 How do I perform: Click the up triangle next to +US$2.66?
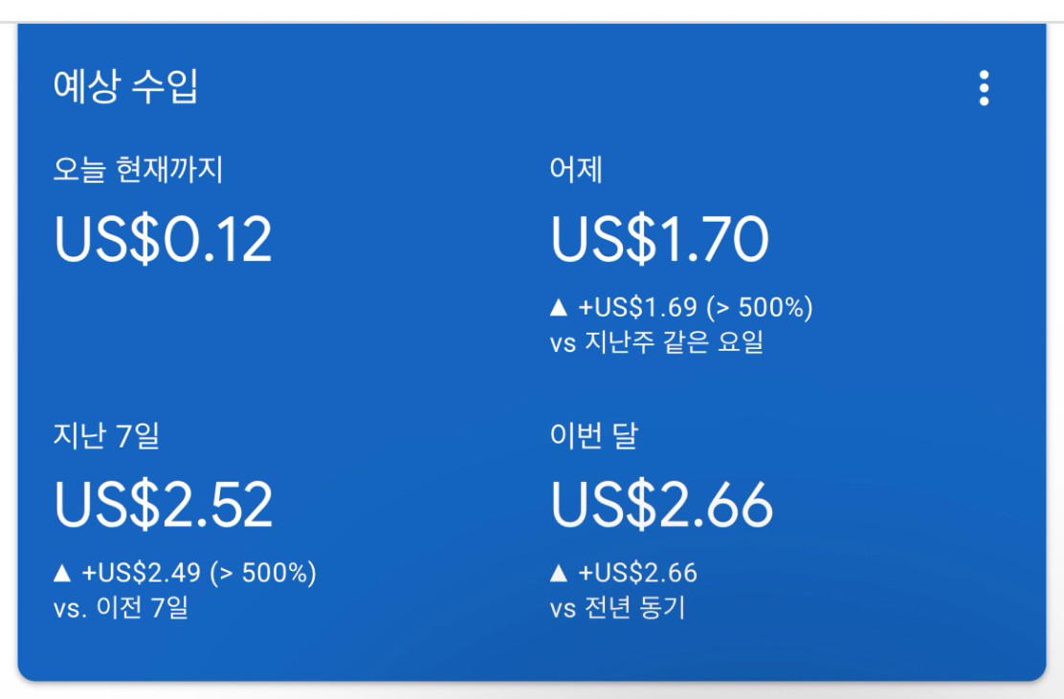[x=560, y=574]
